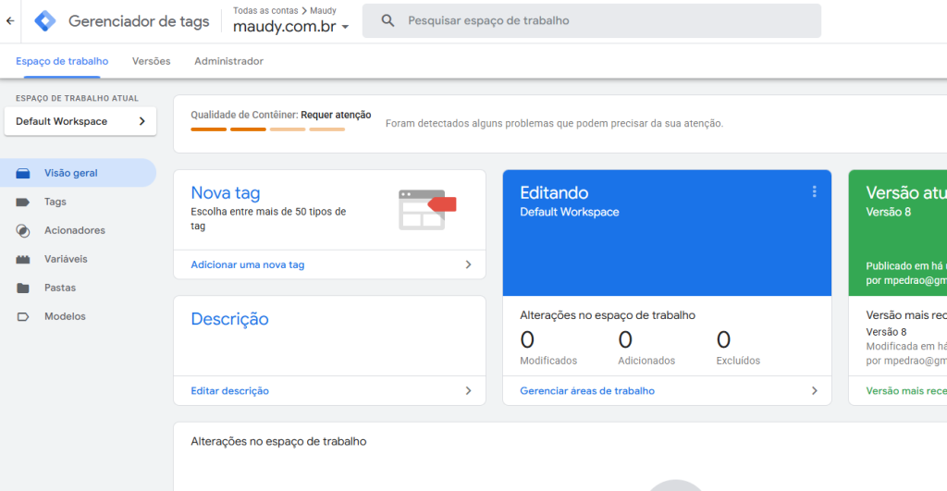The image size is (947, 491).
Task: Click the Foram detectados alguns problemas message
Action: [x=555, y=123]
